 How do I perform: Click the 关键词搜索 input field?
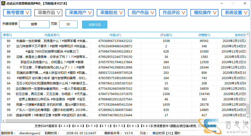coord(34,24)
